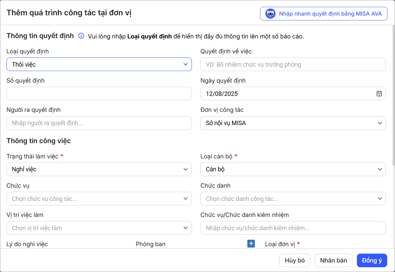Viewport: 395px width, 272px height.
Task: Click the Ngày quyết định date field
Action: pos(286,94)
